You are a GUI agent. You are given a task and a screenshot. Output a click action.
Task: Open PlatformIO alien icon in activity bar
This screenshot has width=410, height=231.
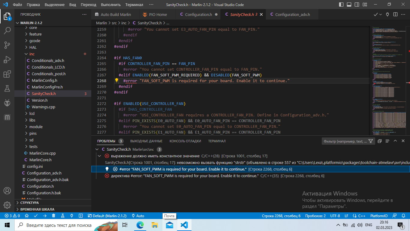coord(7,103)
